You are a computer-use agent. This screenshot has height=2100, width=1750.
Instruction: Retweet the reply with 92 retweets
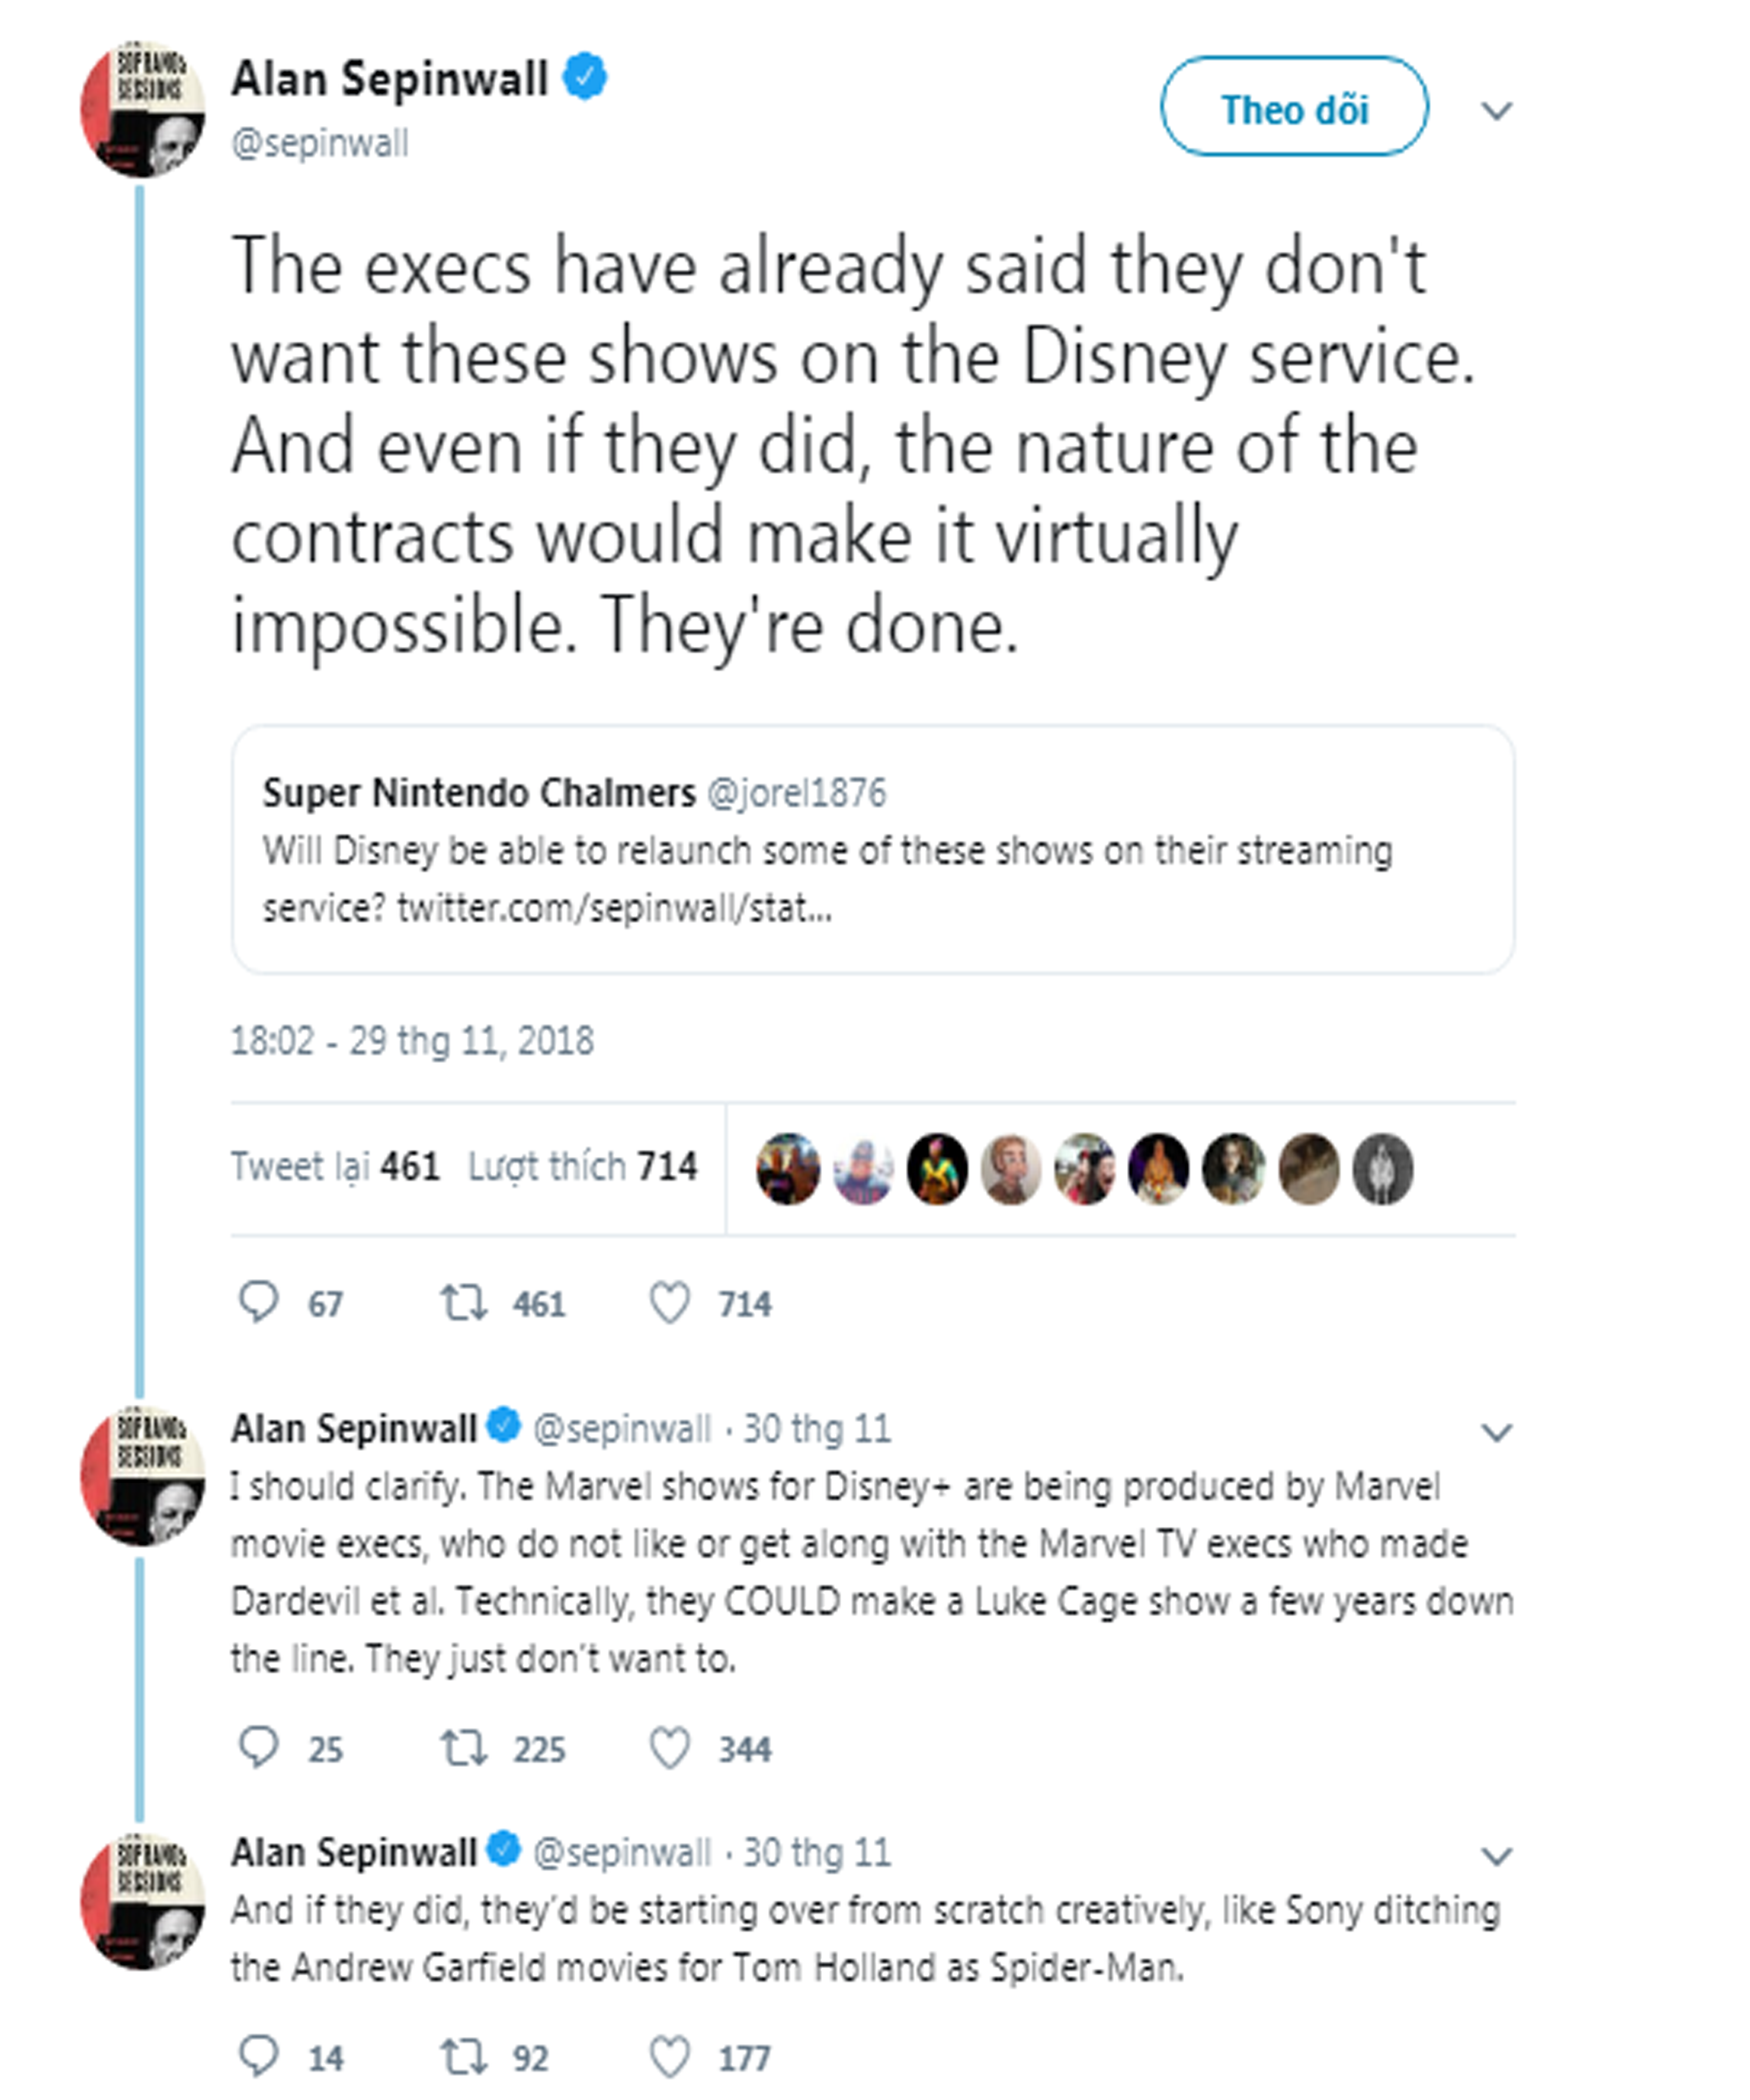click(x=464, y=2056)
